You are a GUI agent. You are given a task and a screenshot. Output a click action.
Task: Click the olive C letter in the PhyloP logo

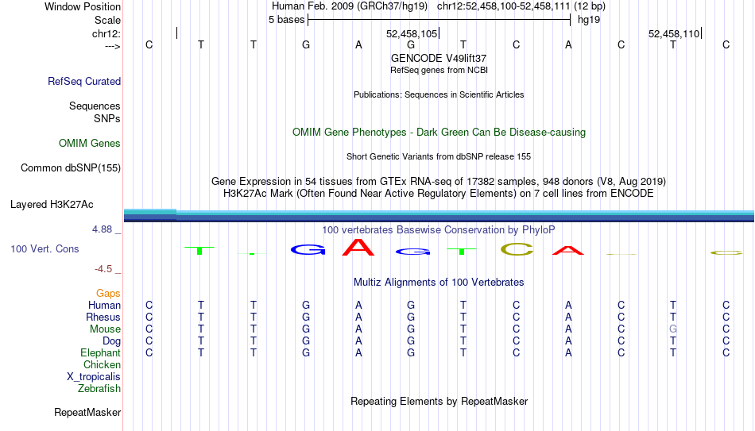click(x=517, y=248)
